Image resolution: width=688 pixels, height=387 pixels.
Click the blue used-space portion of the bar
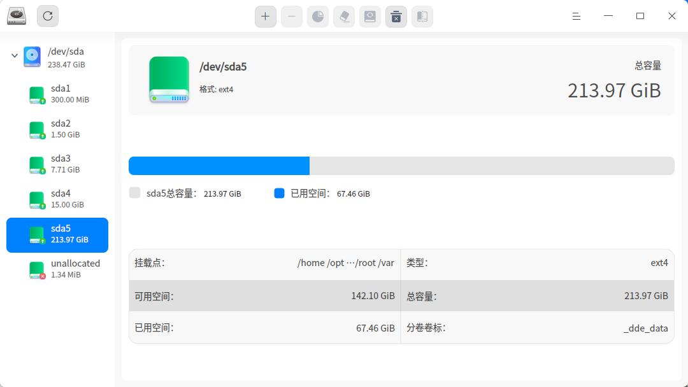219,165
